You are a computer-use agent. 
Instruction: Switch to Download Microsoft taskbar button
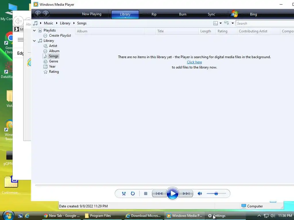(144, 216)
